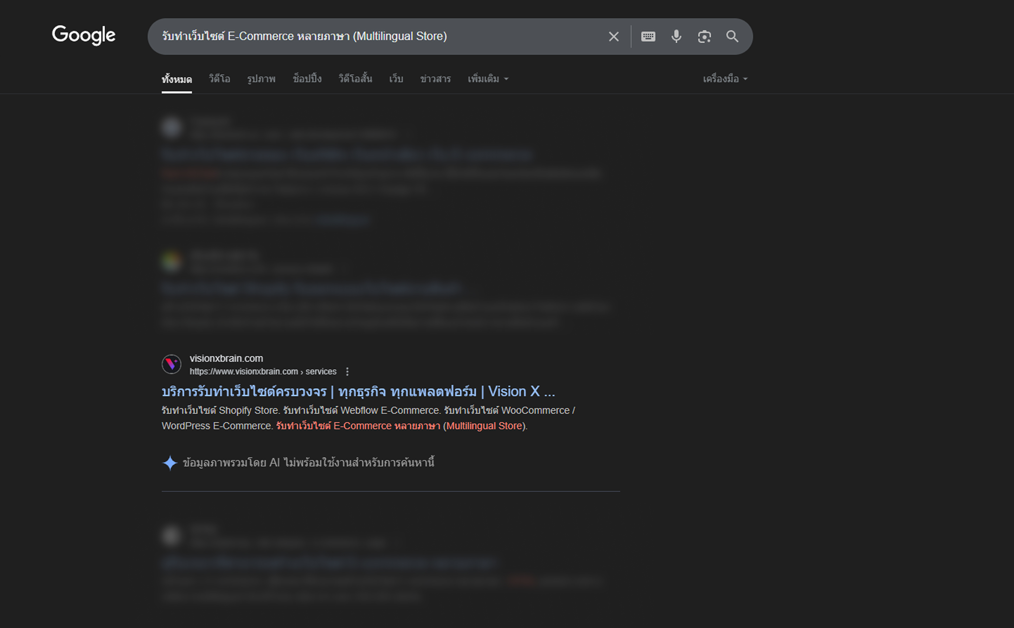Select the ทั้งหมด tab
This screenshot has height=628, width=1014.
pos(177,79)
